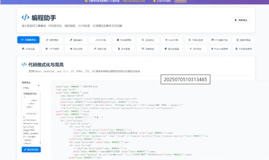Click the document icon for 文本处理
This screenshot has width=269, height=160.
tap(119, 49)
